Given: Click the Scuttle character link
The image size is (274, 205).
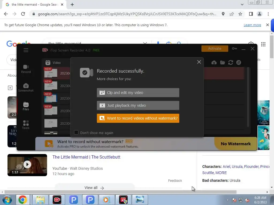Looking at the screenshot, I should [x=208, y=173].
